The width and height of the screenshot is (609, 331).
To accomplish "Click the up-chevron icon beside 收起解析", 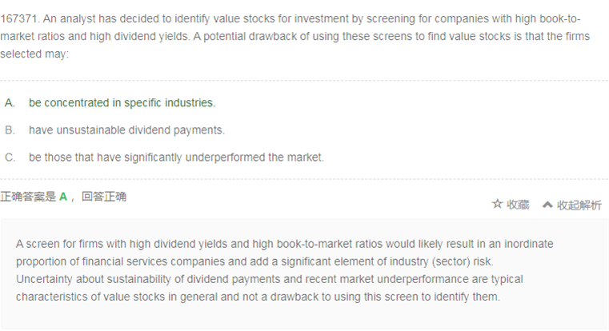I will coord(547,205).
